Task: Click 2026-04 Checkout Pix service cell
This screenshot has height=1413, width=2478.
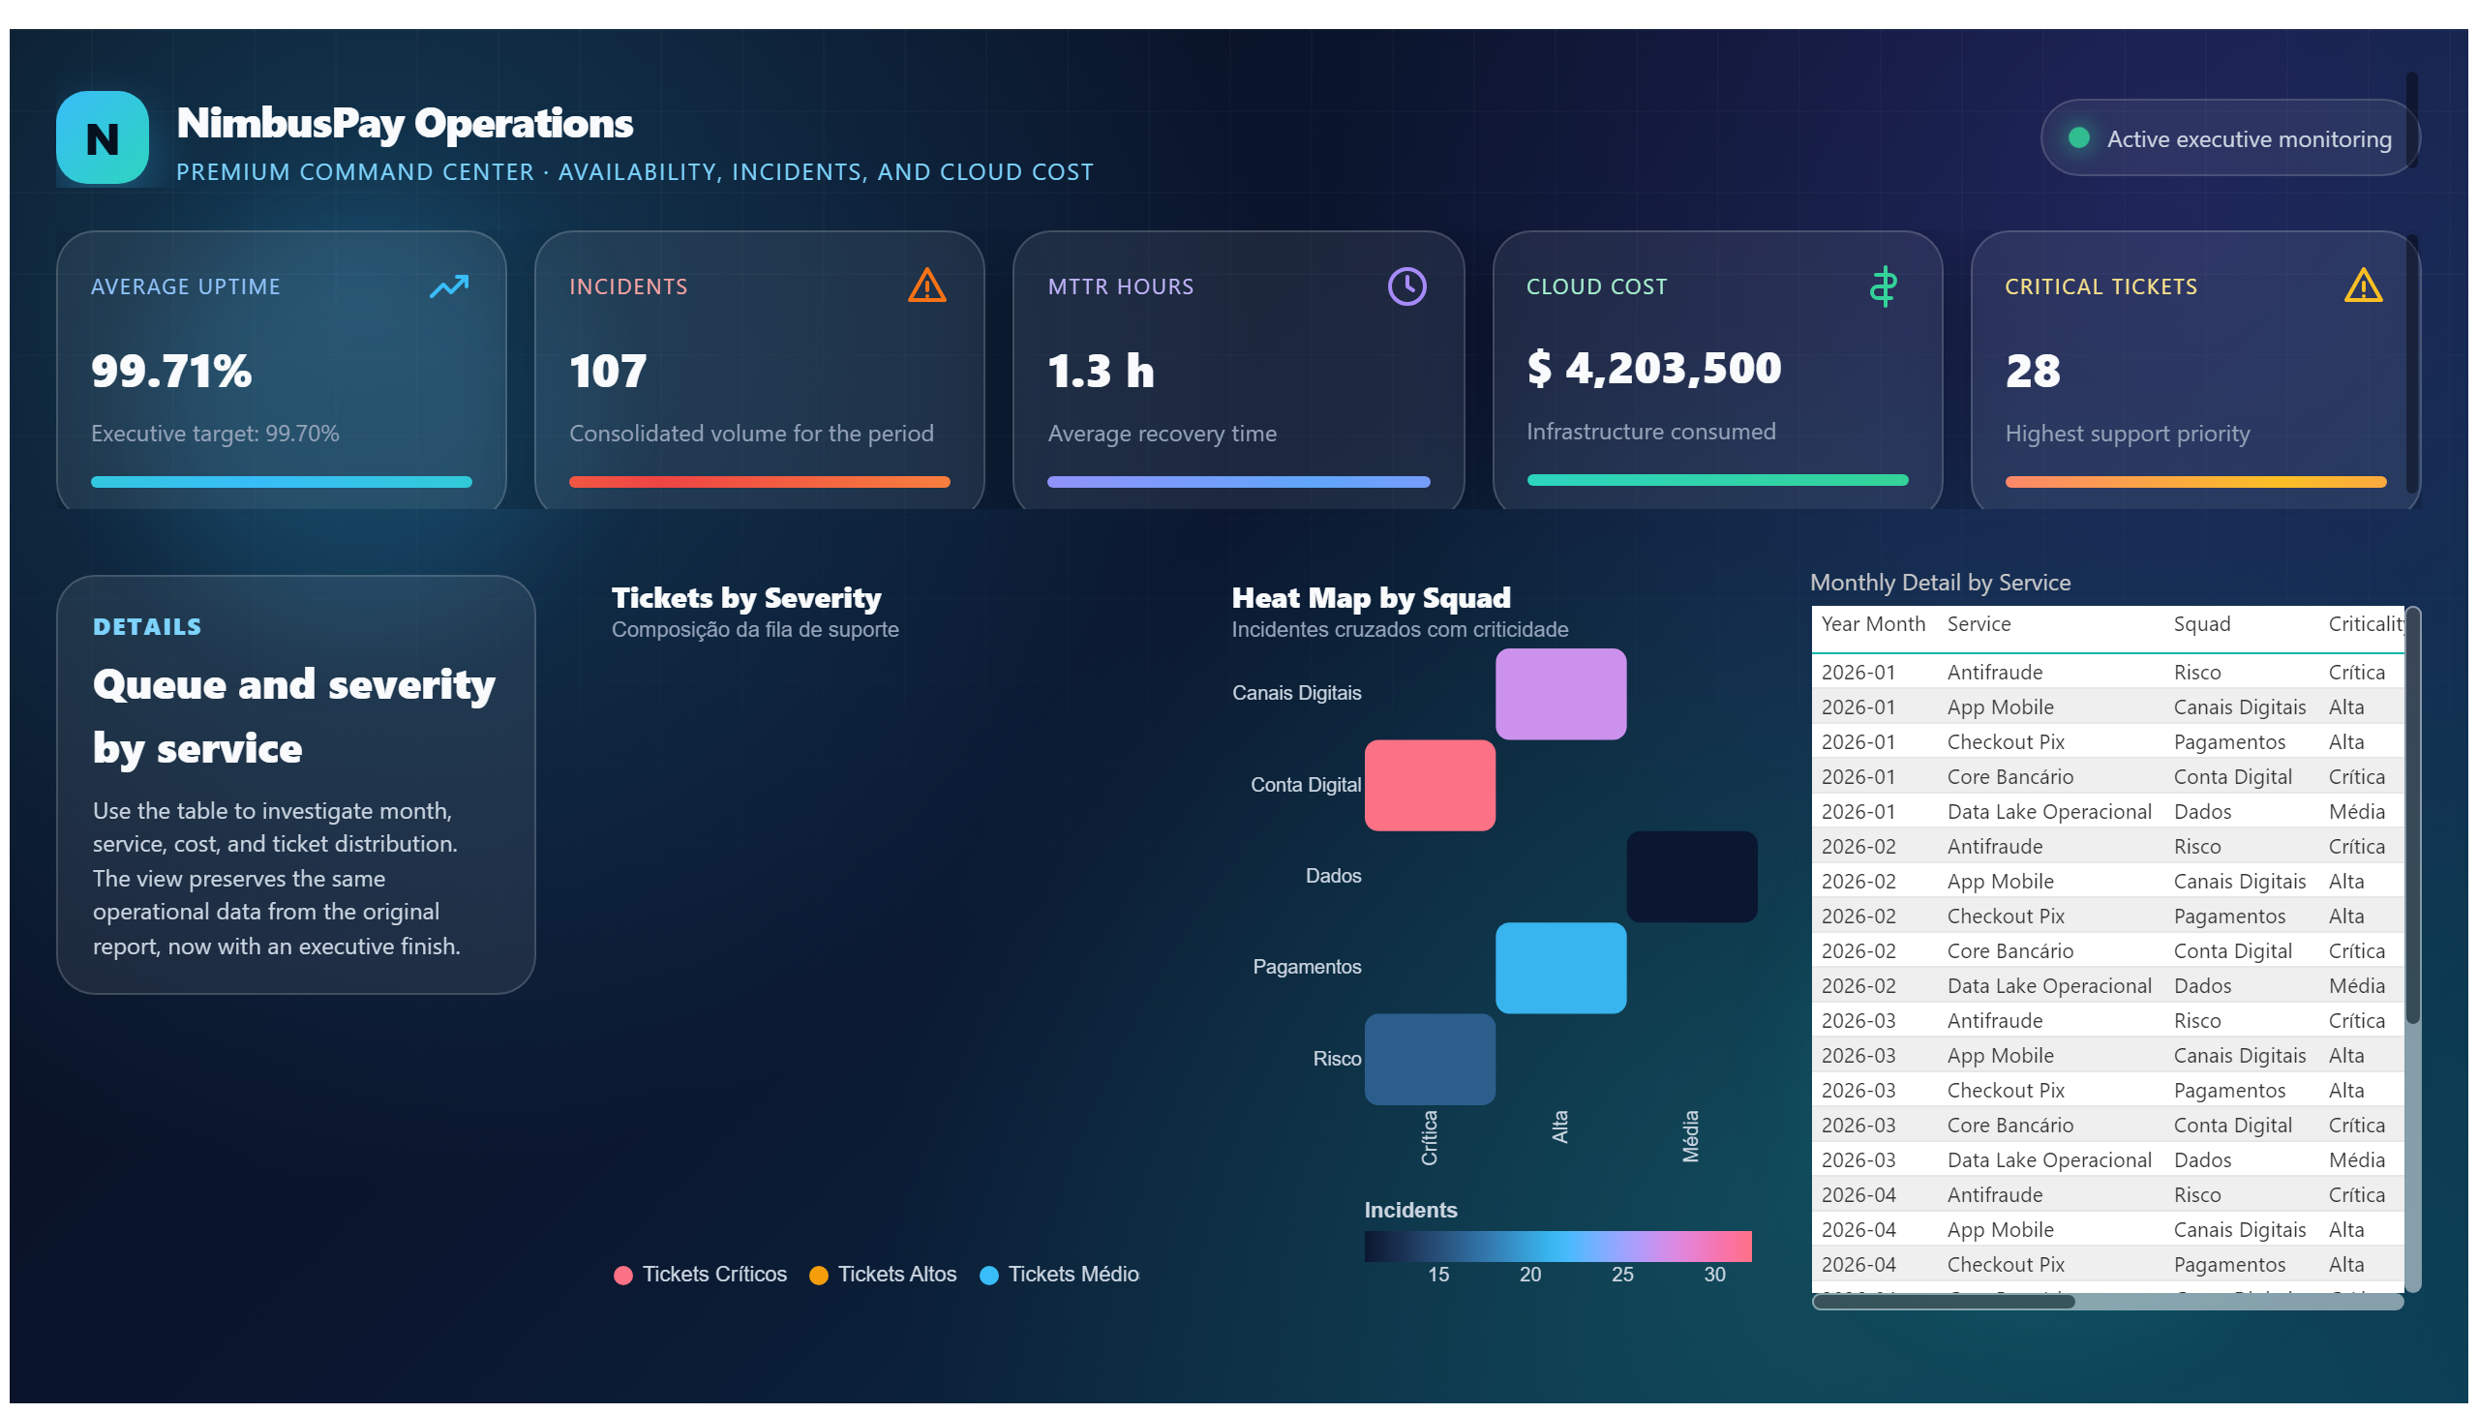Action: click(2006, 1265)
